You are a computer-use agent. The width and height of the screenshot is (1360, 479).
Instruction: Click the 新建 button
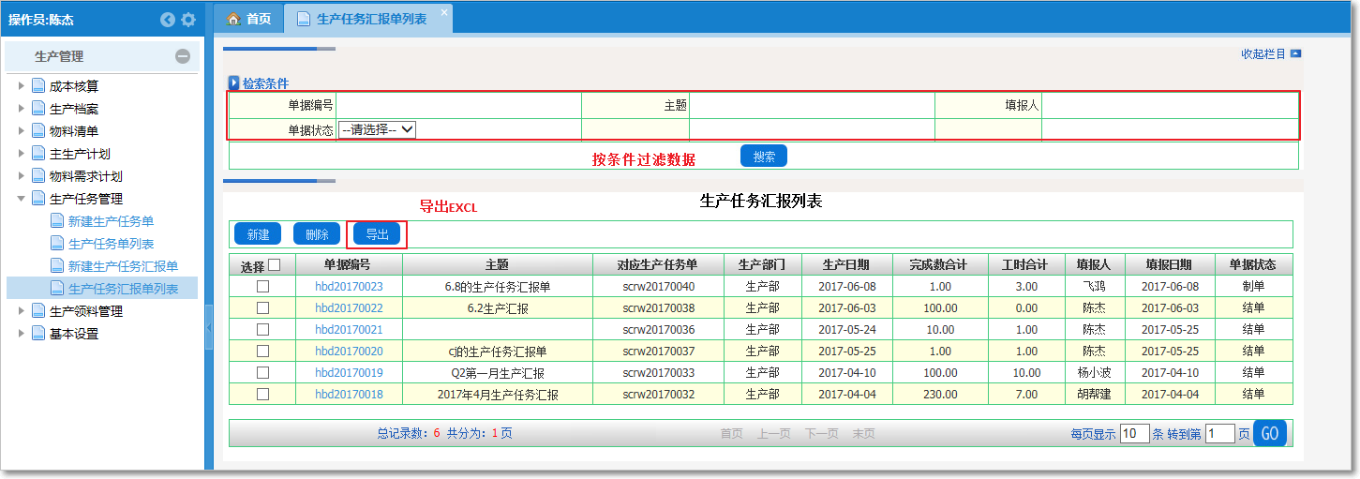pyautogui.click(x=258, y=234)
